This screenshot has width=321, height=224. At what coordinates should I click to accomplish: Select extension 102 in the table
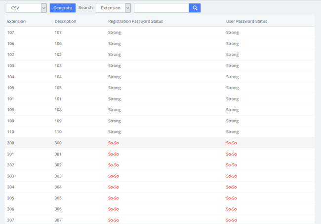tap(11, 55)
